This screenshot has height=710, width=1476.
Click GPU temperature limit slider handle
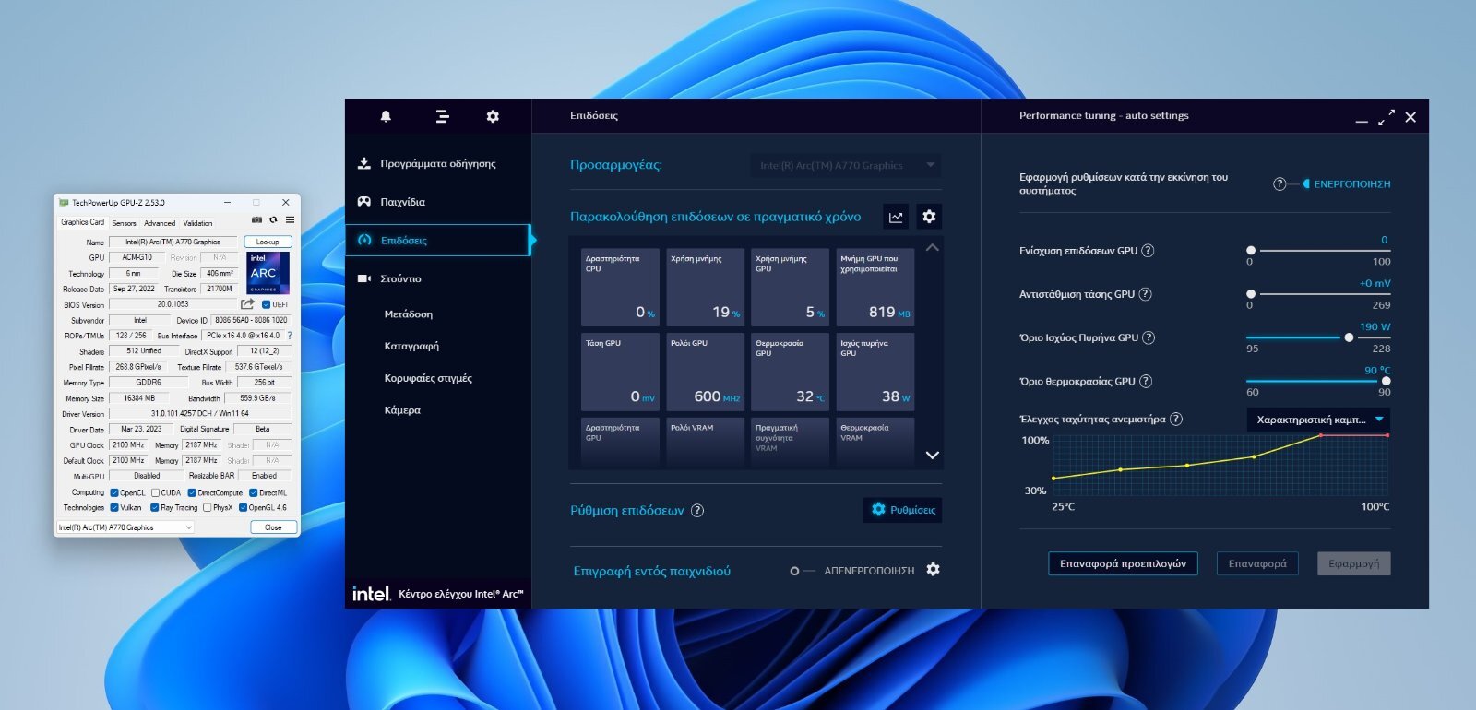tap(1386, 381)
